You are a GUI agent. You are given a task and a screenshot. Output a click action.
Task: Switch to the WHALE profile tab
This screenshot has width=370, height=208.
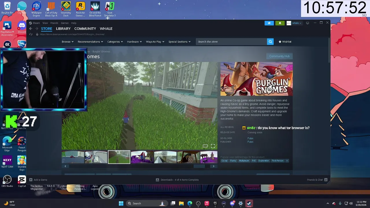[106, 29]
